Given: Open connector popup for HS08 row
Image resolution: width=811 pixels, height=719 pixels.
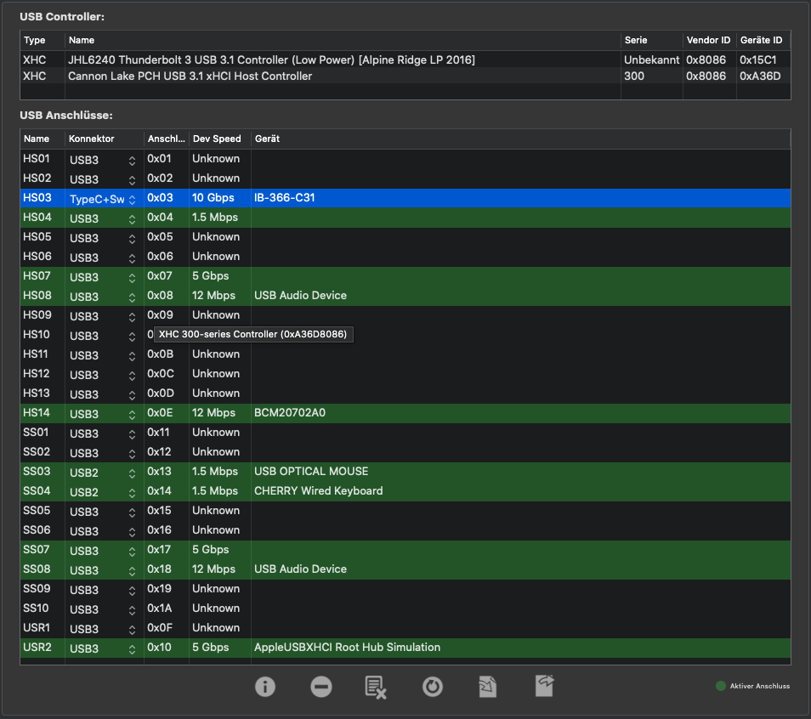Looking at the screenshot, I should [x=132, y=297].
